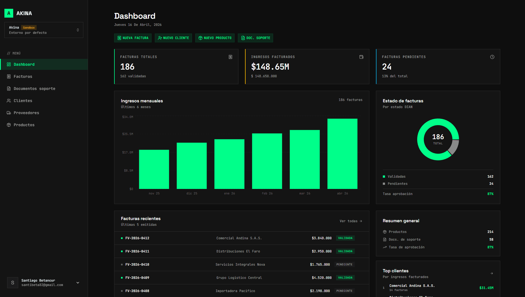
Task: Click the Doc. Soporte button's file icon
Action: coord(243,38)
